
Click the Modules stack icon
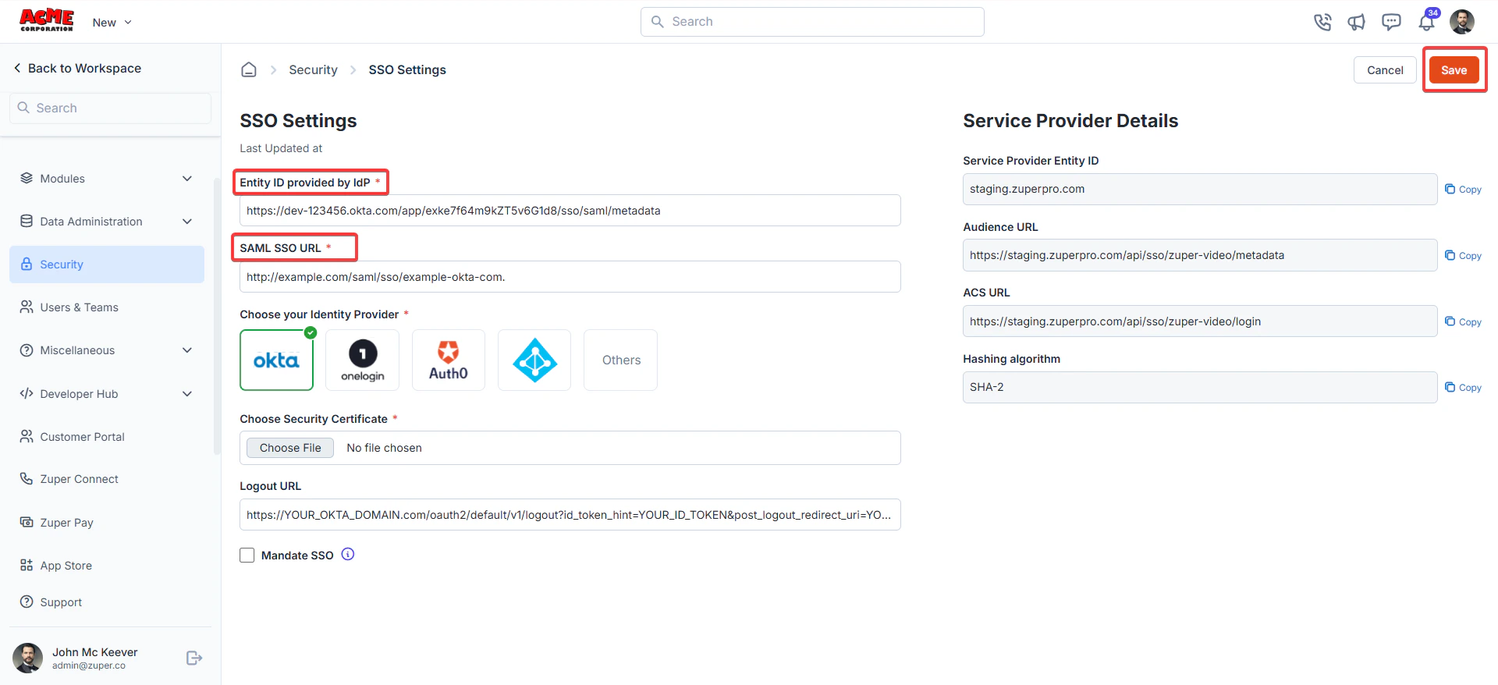coord(27,178)
